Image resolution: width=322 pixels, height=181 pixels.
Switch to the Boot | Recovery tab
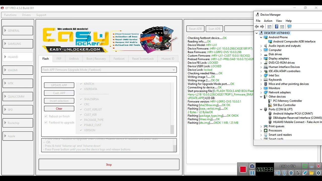[x=96, y=59]
